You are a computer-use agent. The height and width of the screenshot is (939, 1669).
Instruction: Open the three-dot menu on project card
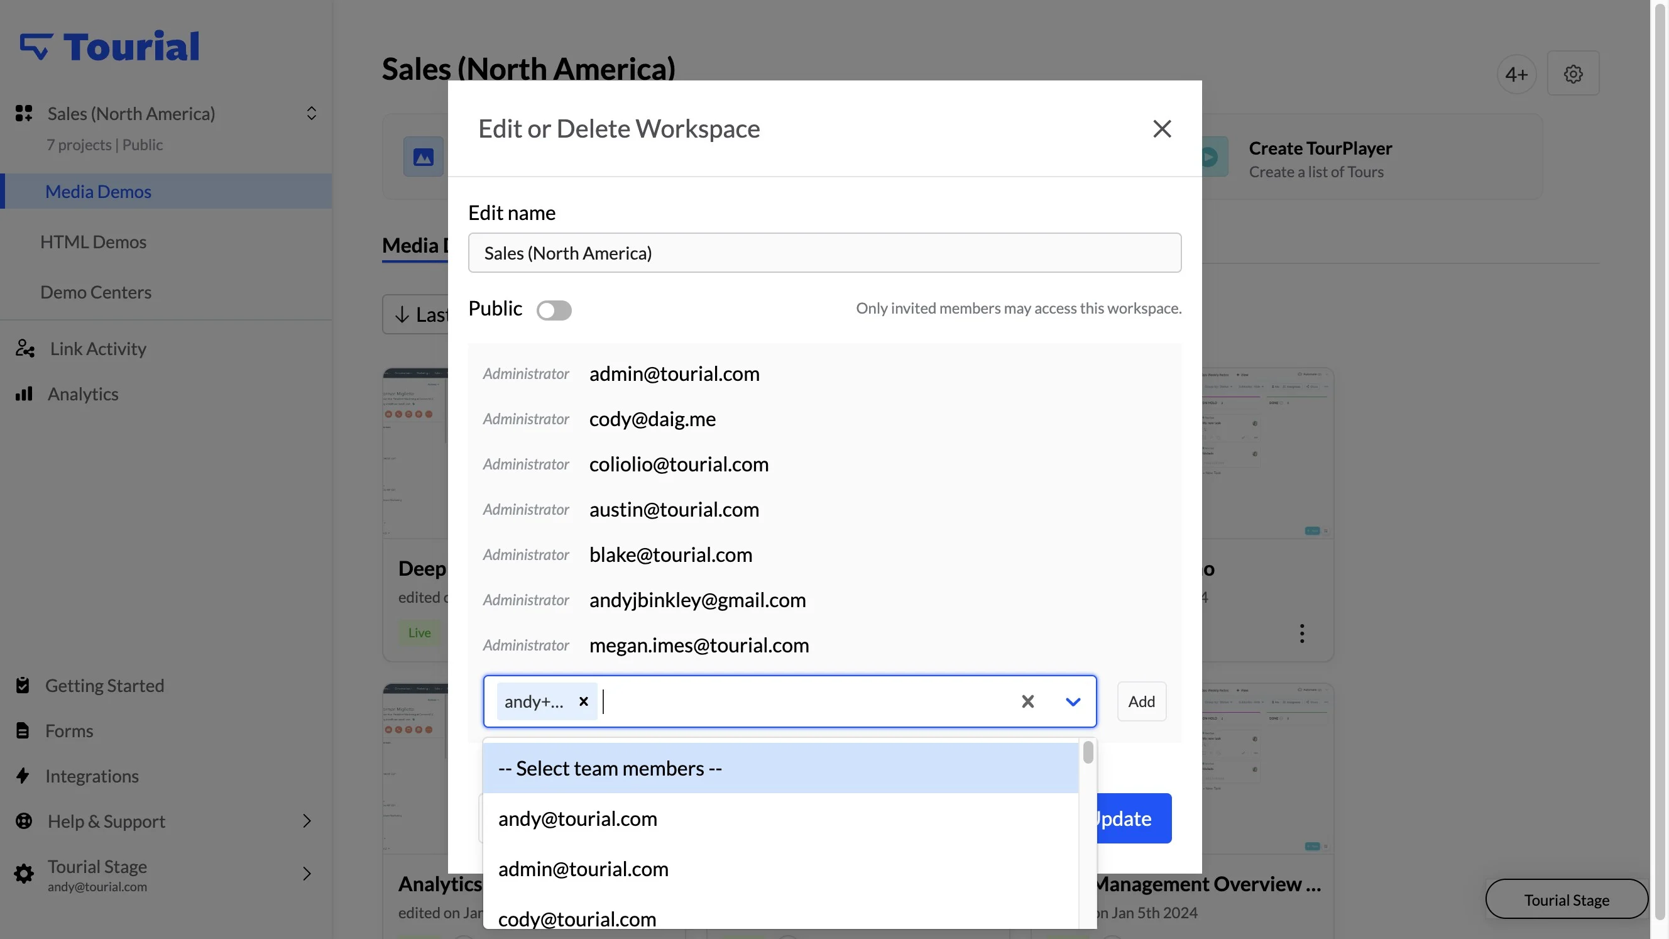[1301, 633]
